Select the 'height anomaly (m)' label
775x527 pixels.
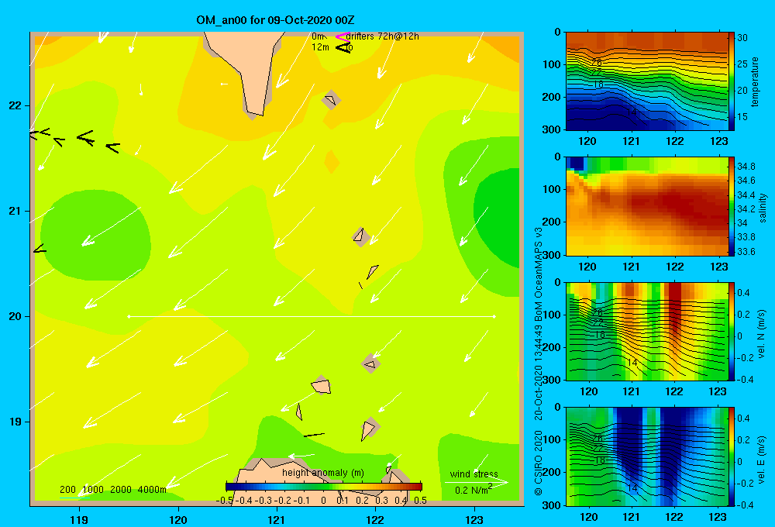point(322,473)
